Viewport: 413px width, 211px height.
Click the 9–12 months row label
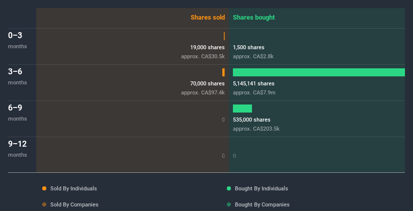point(18,149)
